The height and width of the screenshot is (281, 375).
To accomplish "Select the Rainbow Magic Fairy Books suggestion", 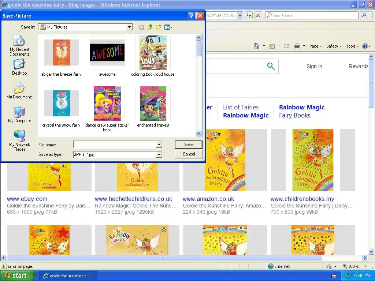I will point(302,111).
